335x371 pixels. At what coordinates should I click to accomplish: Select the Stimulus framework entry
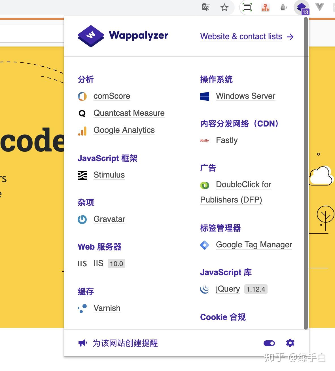tap(109, 175)
